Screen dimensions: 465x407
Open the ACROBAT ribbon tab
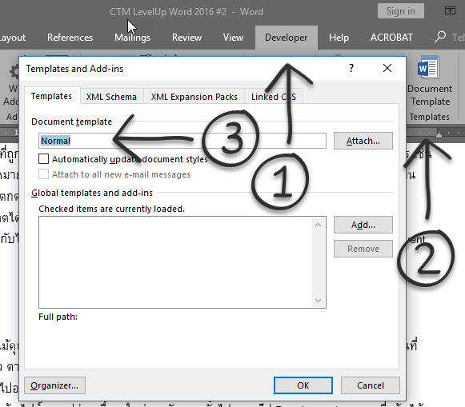coord(391,38)
